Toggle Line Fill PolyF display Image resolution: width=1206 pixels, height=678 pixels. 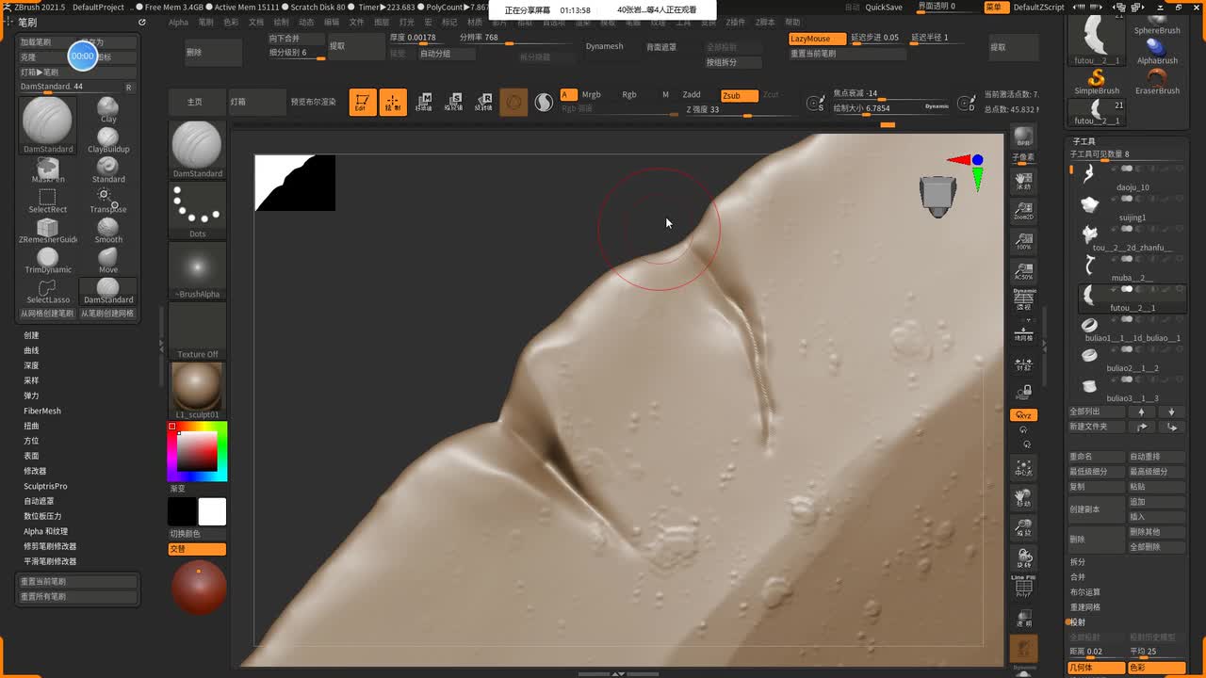[x=1023, y=587]
